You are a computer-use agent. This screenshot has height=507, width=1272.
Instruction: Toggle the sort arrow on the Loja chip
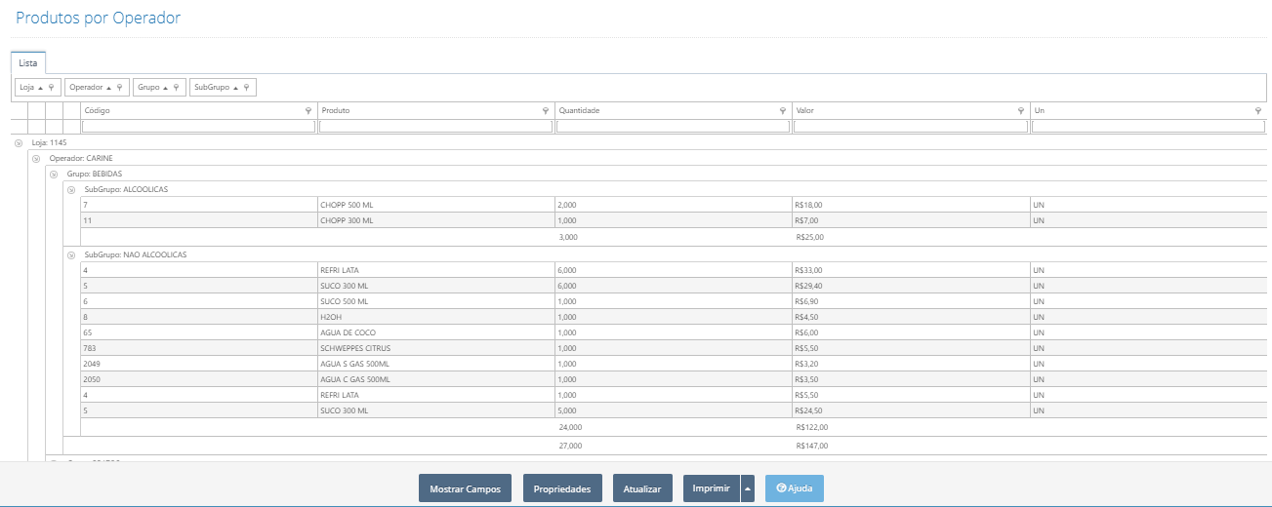coord(40,88)
